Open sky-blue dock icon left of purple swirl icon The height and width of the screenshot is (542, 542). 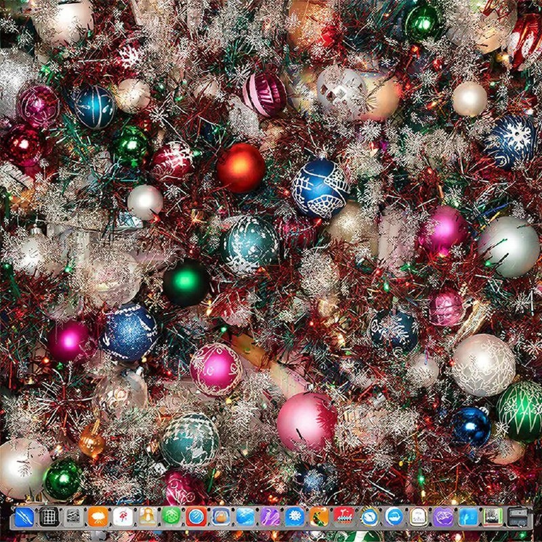[245, 517]
